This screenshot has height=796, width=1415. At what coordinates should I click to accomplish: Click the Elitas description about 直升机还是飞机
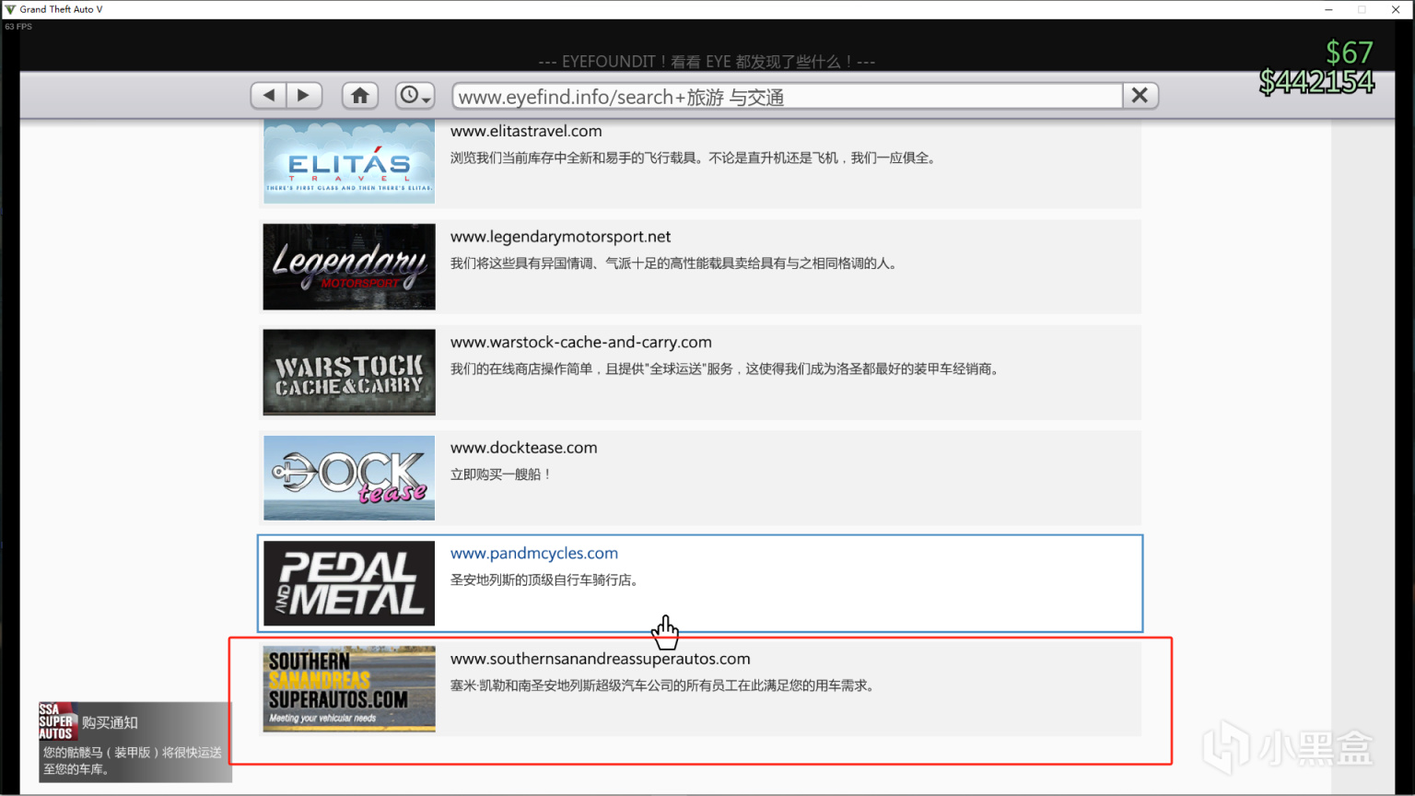point(696,158)
